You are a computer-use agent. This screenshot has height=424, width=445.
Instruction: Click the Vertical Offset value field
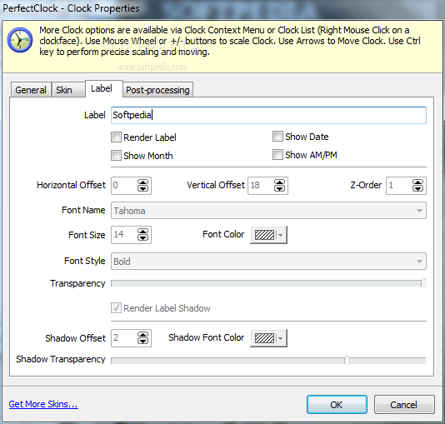tap(261, 186)
